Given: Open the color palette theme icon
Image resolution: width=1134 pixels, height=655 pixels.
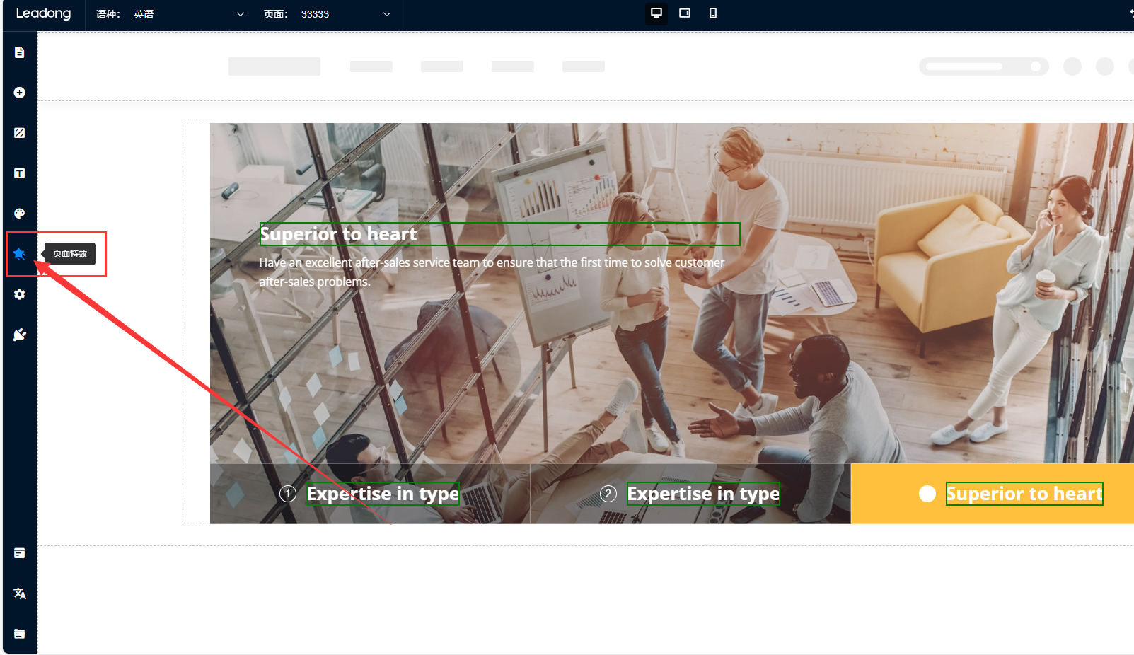Looking at the screenshot, I should [20, 214].
